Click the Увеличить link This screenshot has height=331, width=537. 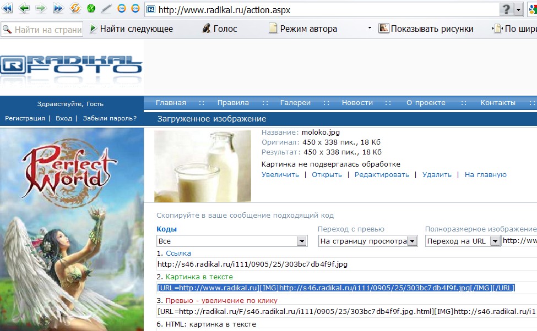point(280,175)
